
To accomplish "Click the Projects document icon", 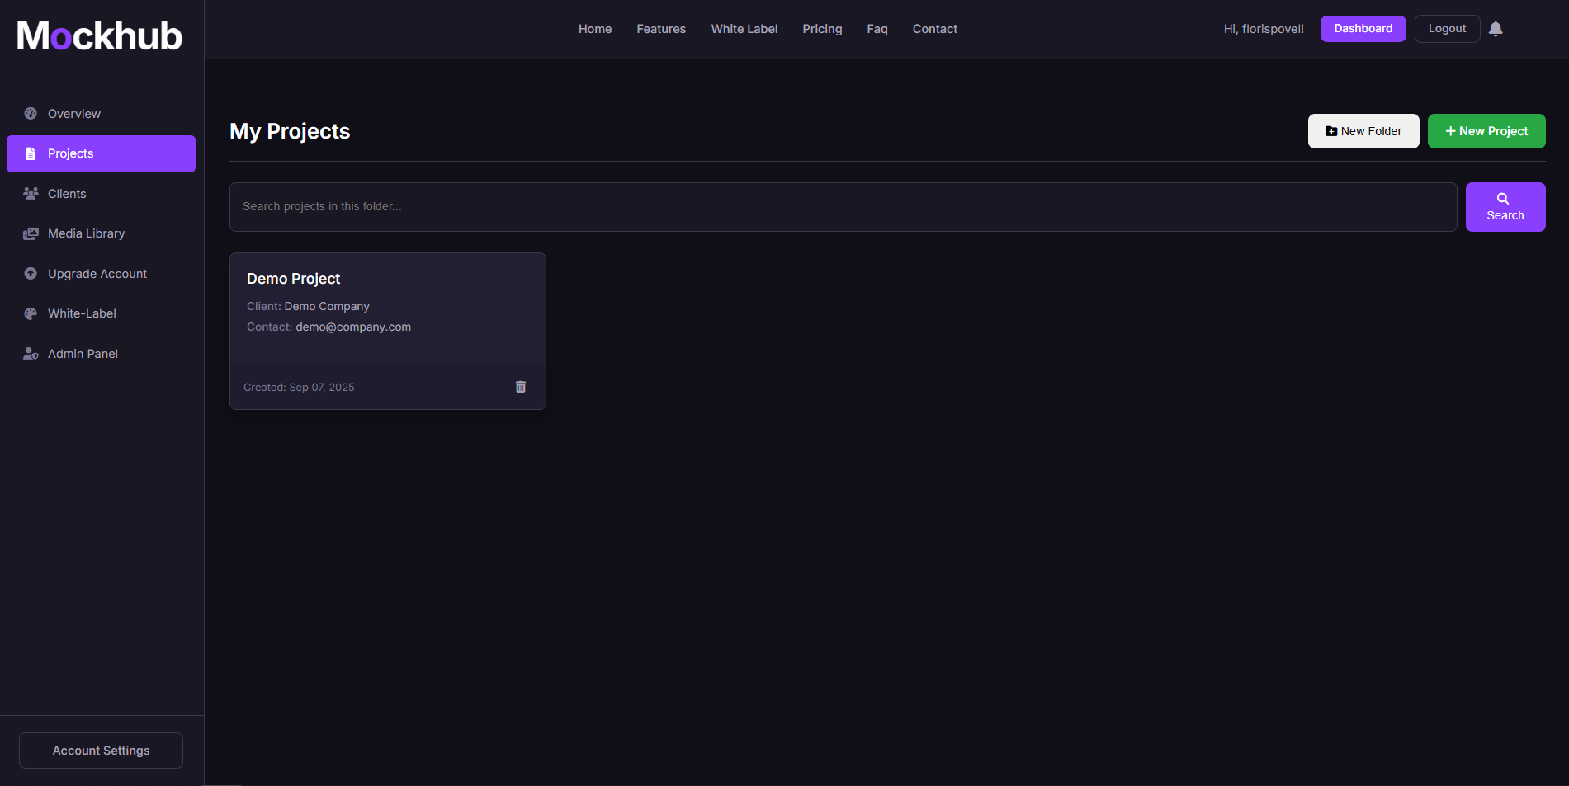I will tap(31, 153).
